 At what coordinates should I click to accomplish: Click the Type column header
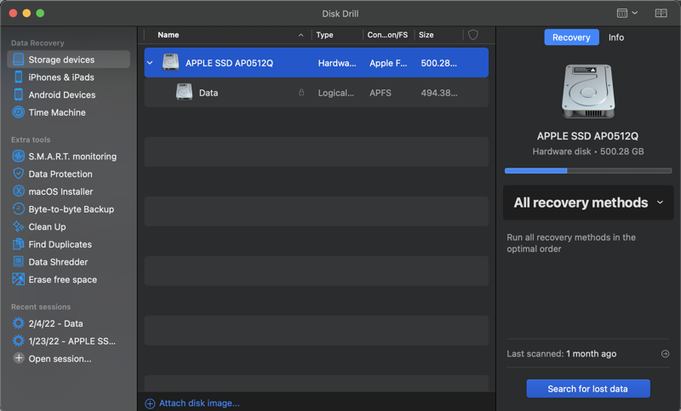tap(325, 35)
